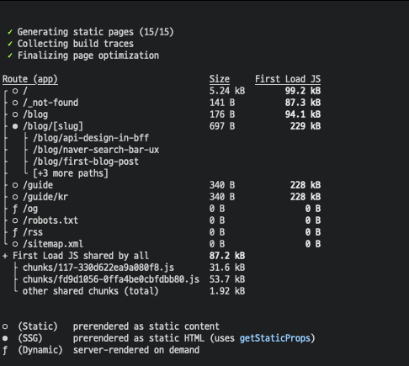Click the dynamic ƒ symbol next to /og
Viewport: 409px width, 366px height.
[x=15, y=209]
